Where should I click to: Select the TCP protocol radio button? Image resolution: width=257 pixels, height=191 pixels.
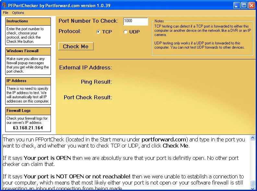(x=98, y=32)
